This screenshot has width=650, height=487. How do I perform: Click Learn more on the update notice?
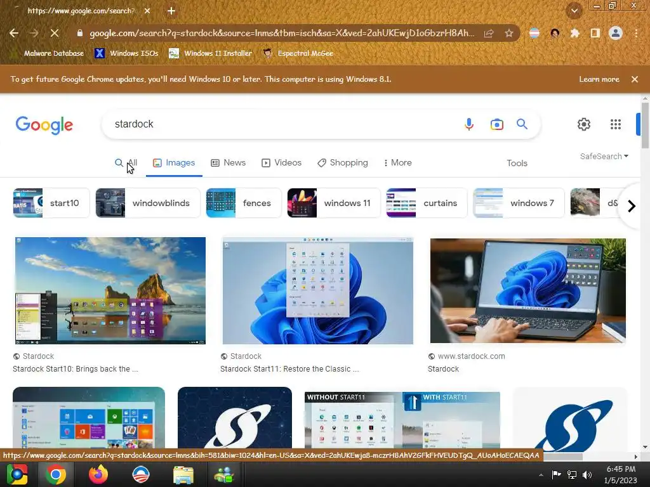click(599, 79)
